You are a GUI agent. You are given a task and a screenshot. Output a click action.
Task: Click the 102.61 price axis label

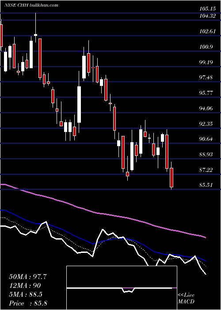pyautogui.click(x=208, y=31)
